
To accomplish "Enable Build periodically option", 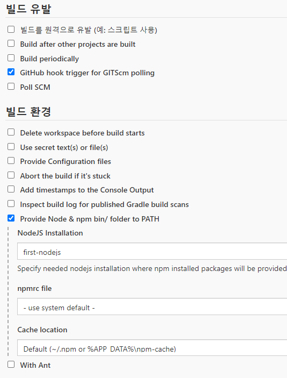I will [11, 58].
